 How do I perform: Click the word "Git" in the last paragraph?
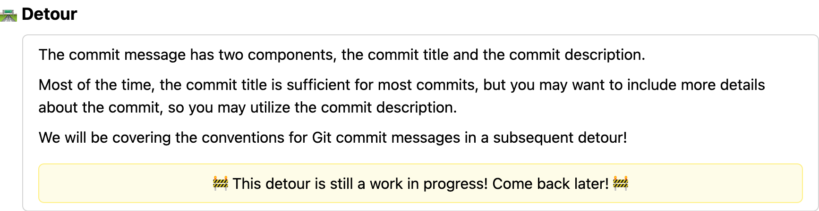click(x=322, y=138)
